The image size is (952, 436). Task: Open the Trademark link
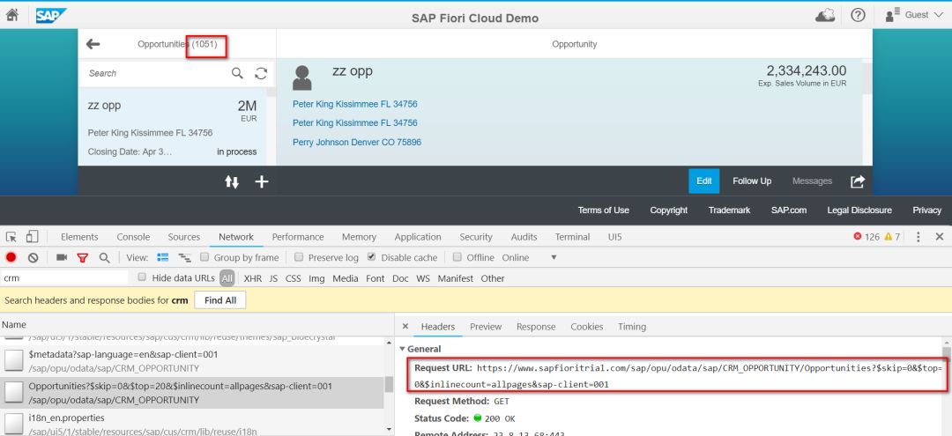(729, 211)
